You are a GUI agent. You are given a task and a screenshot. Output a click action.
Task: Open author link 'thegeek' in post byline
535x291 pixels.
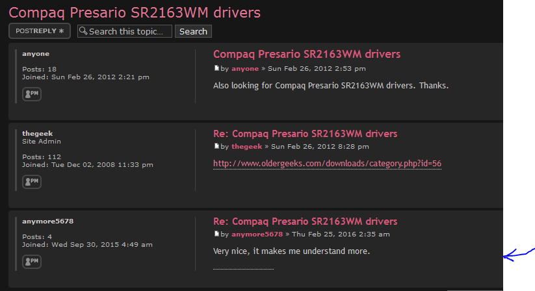246,147
